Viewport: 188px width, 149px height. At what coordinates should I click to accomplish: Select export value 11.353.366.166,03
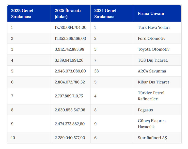pos(70,38)
